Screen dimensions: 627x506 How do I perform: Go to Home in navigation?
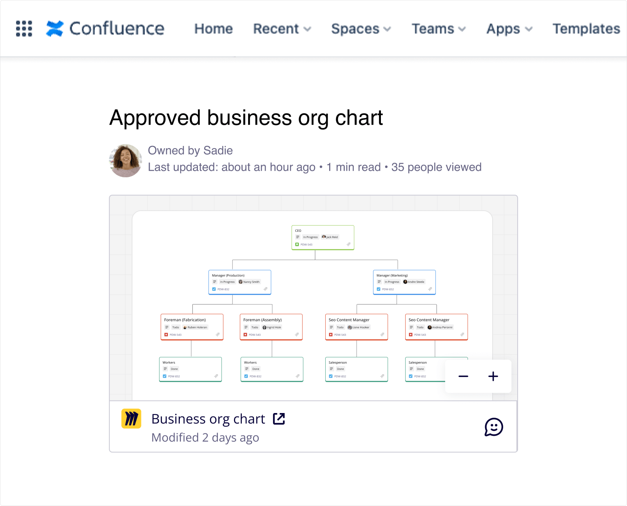214,29
